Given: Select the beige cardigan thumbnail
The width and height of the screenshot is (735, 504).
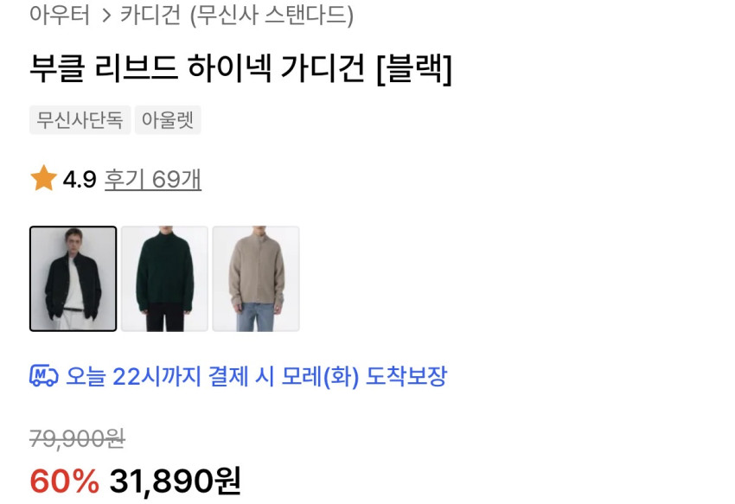Looking at the screenshot, I should point(256,279).
